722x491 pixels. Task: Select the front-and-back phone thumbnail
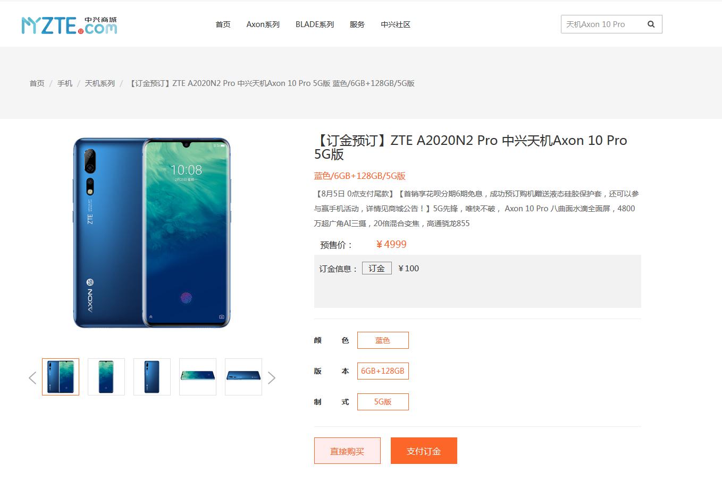(x=61, y=377)
